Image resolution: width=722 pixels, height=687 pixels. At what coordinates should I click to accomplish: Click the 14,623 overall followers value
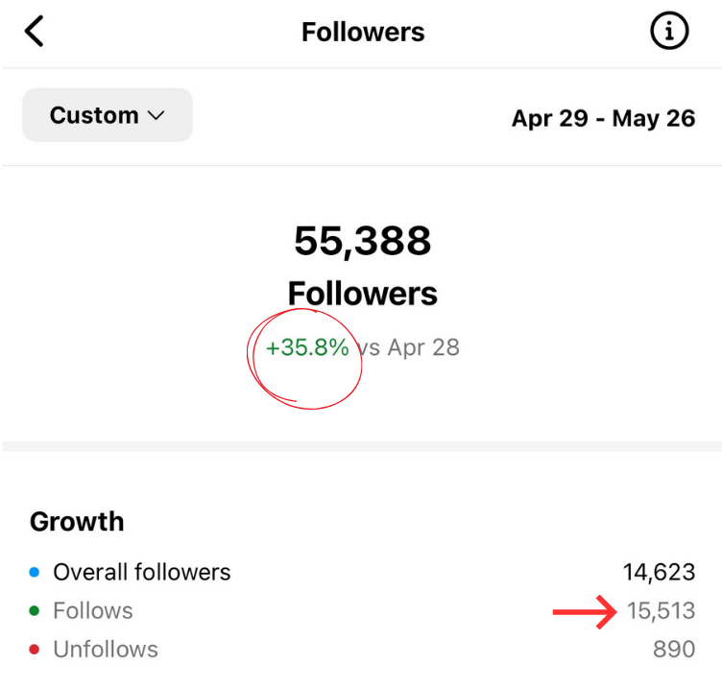[659, 573]
